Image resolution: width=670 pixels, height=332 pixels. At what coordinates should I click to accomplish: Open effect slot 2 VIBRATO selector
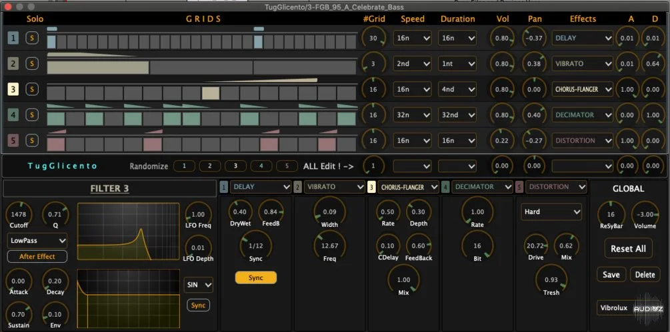click(x=335, y=187)
